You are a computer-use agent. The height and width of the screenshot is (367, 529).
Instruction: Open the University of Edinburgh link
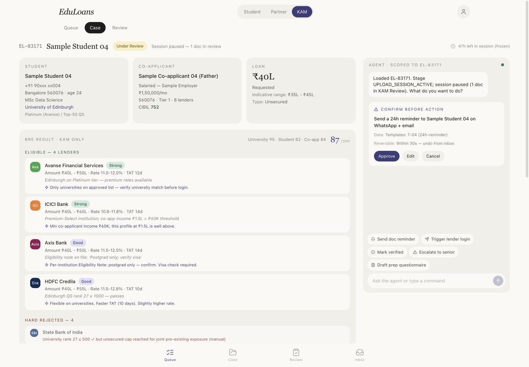click(x=49, y=107)
